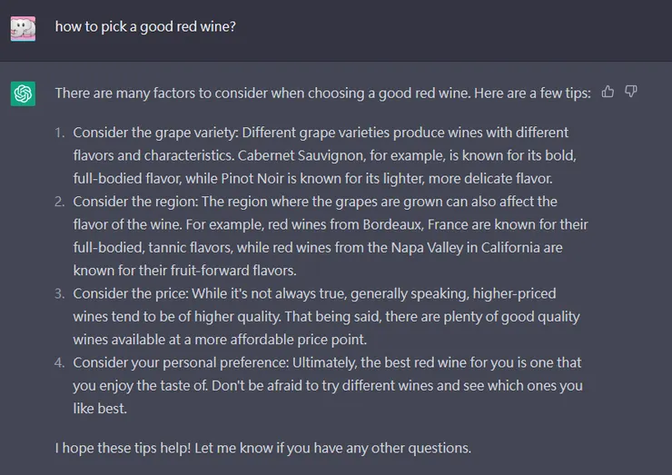Click the thumbs up icon on the response
This screenshot has width=672, height=475.
point(608,92)
